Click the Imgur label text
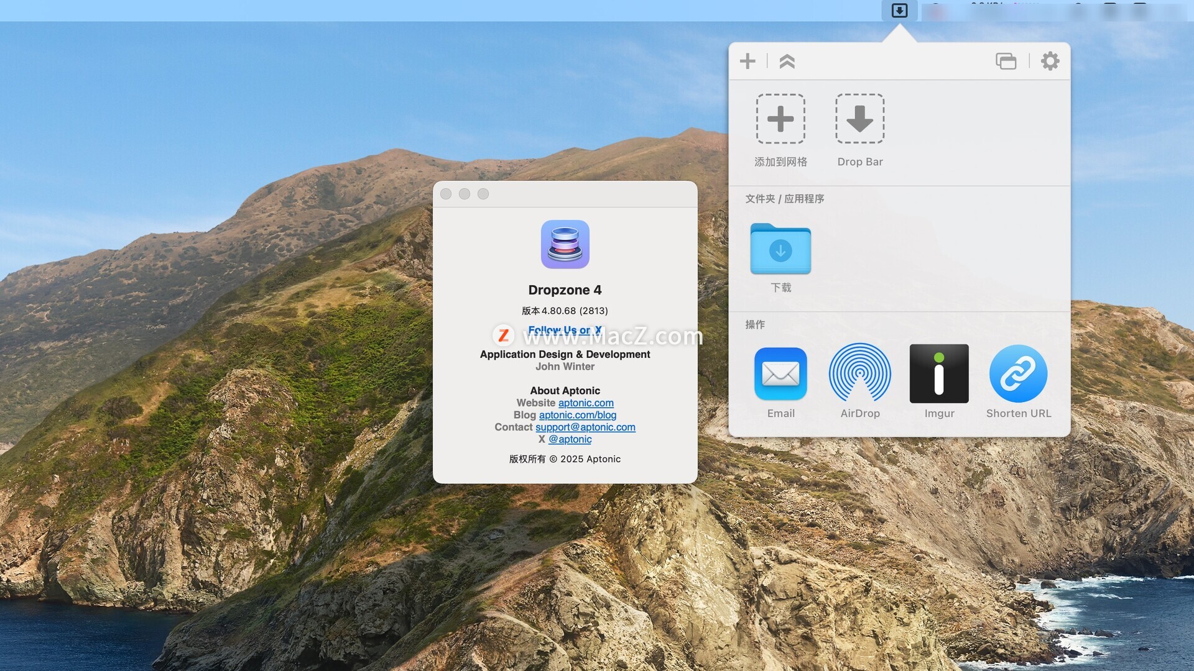This screenshot has width=1194, height=671. click(x=939, y=414)
